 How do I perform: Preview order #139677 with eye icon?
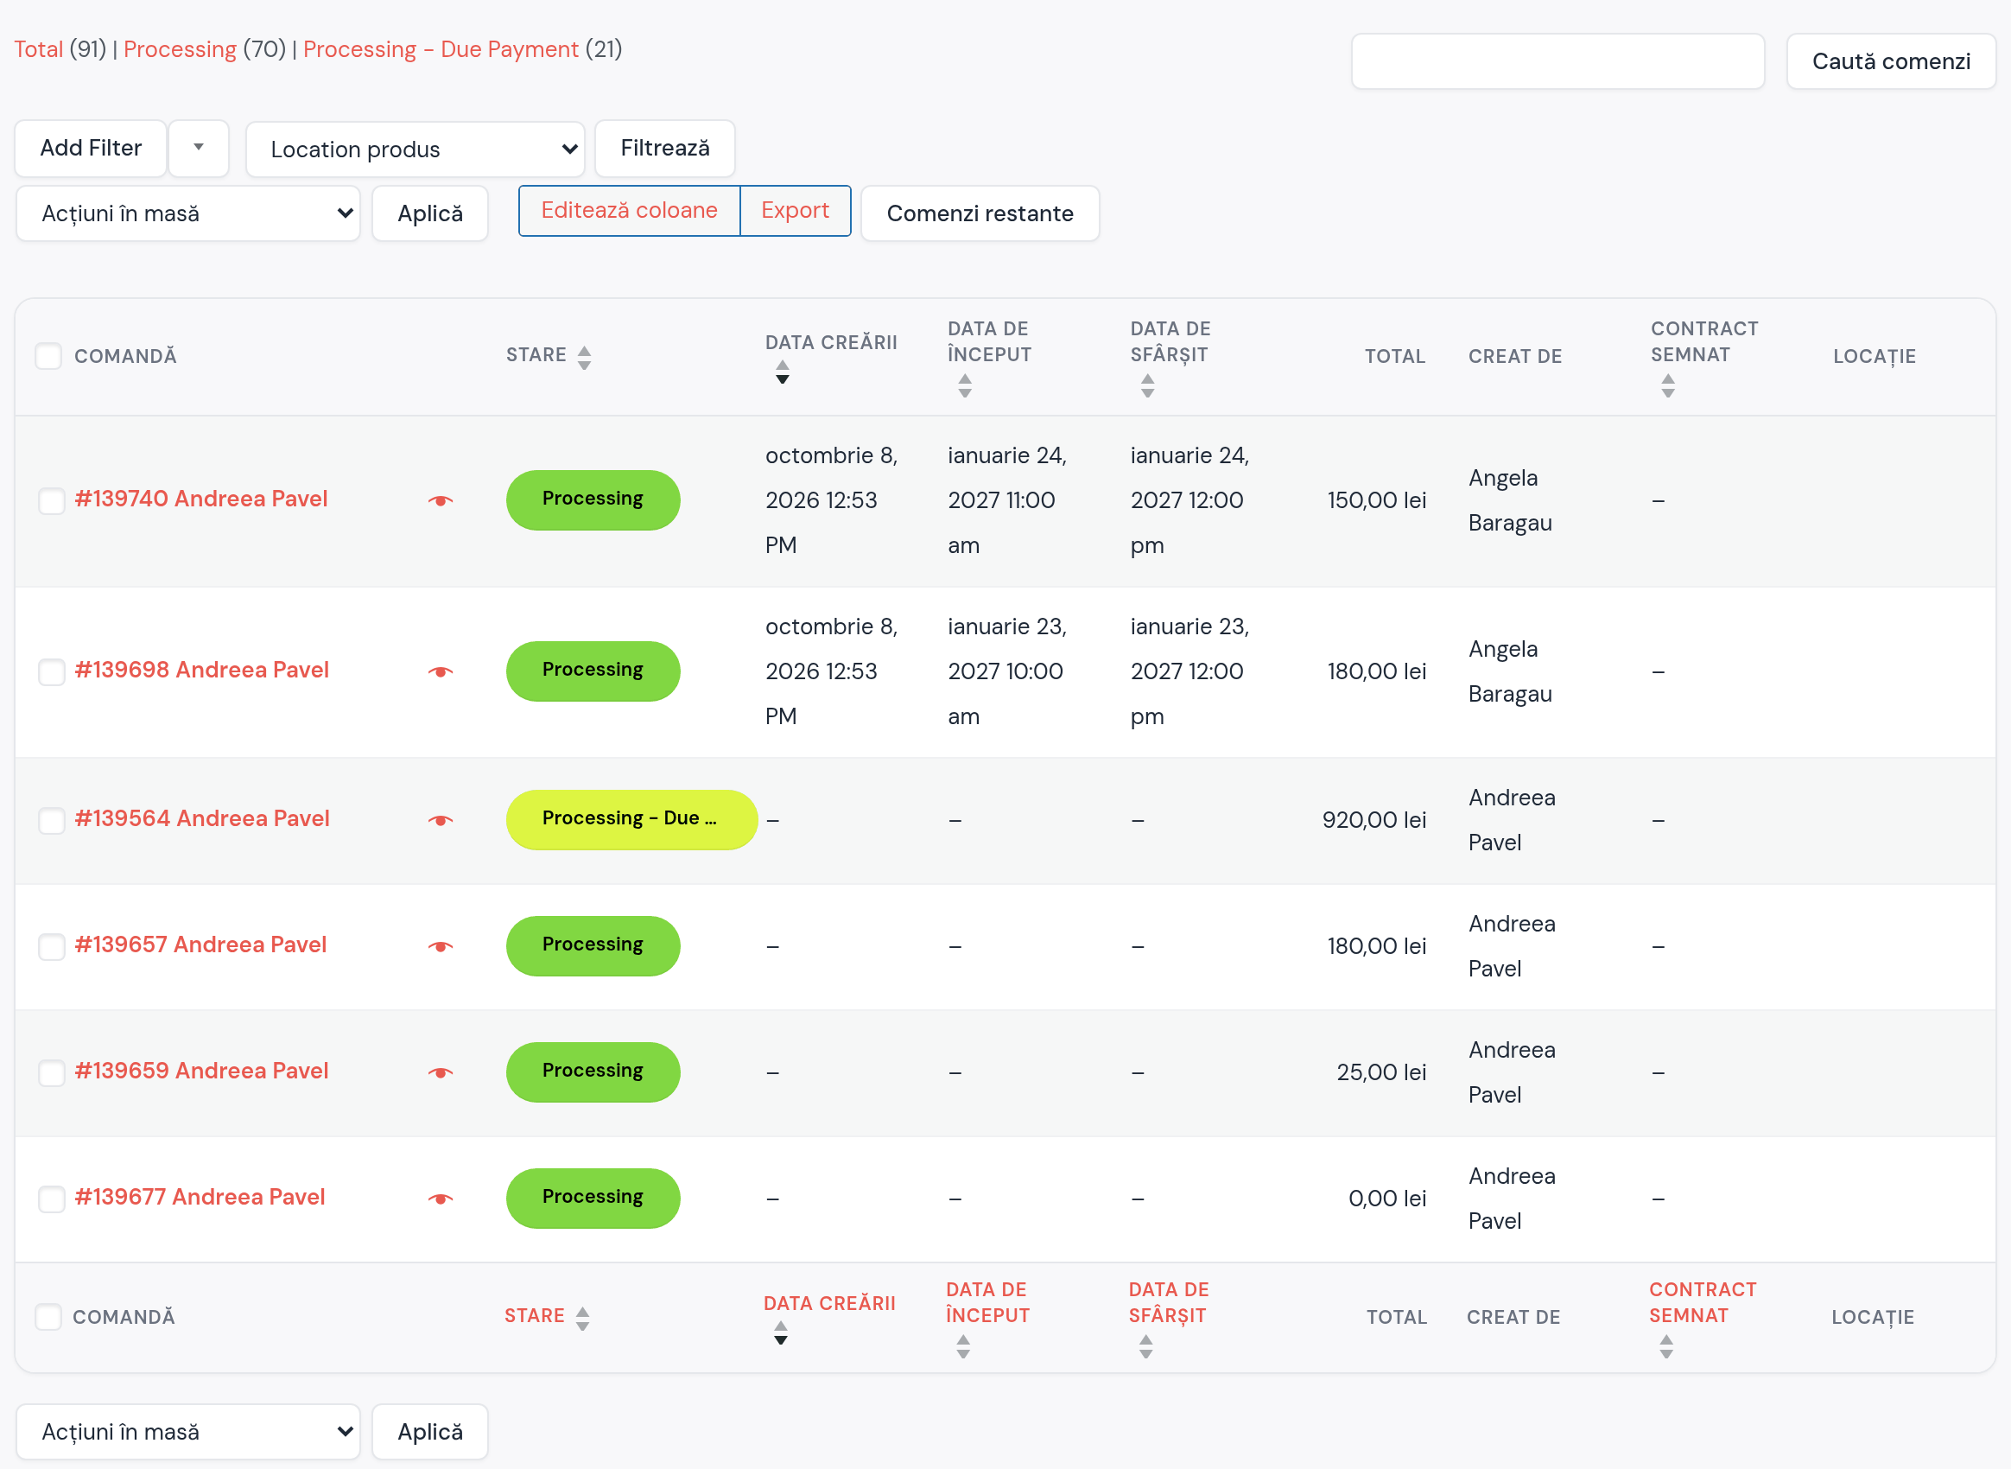coord(440,1199)
